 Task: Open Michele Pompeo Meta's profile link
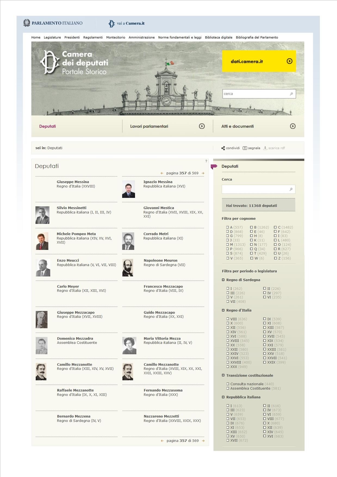tap(76, 234)
